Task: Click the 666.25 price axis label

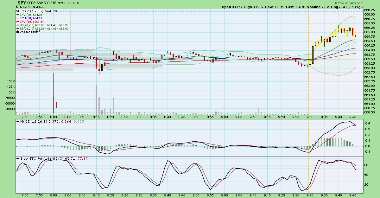Action: (x=369, y=10)
